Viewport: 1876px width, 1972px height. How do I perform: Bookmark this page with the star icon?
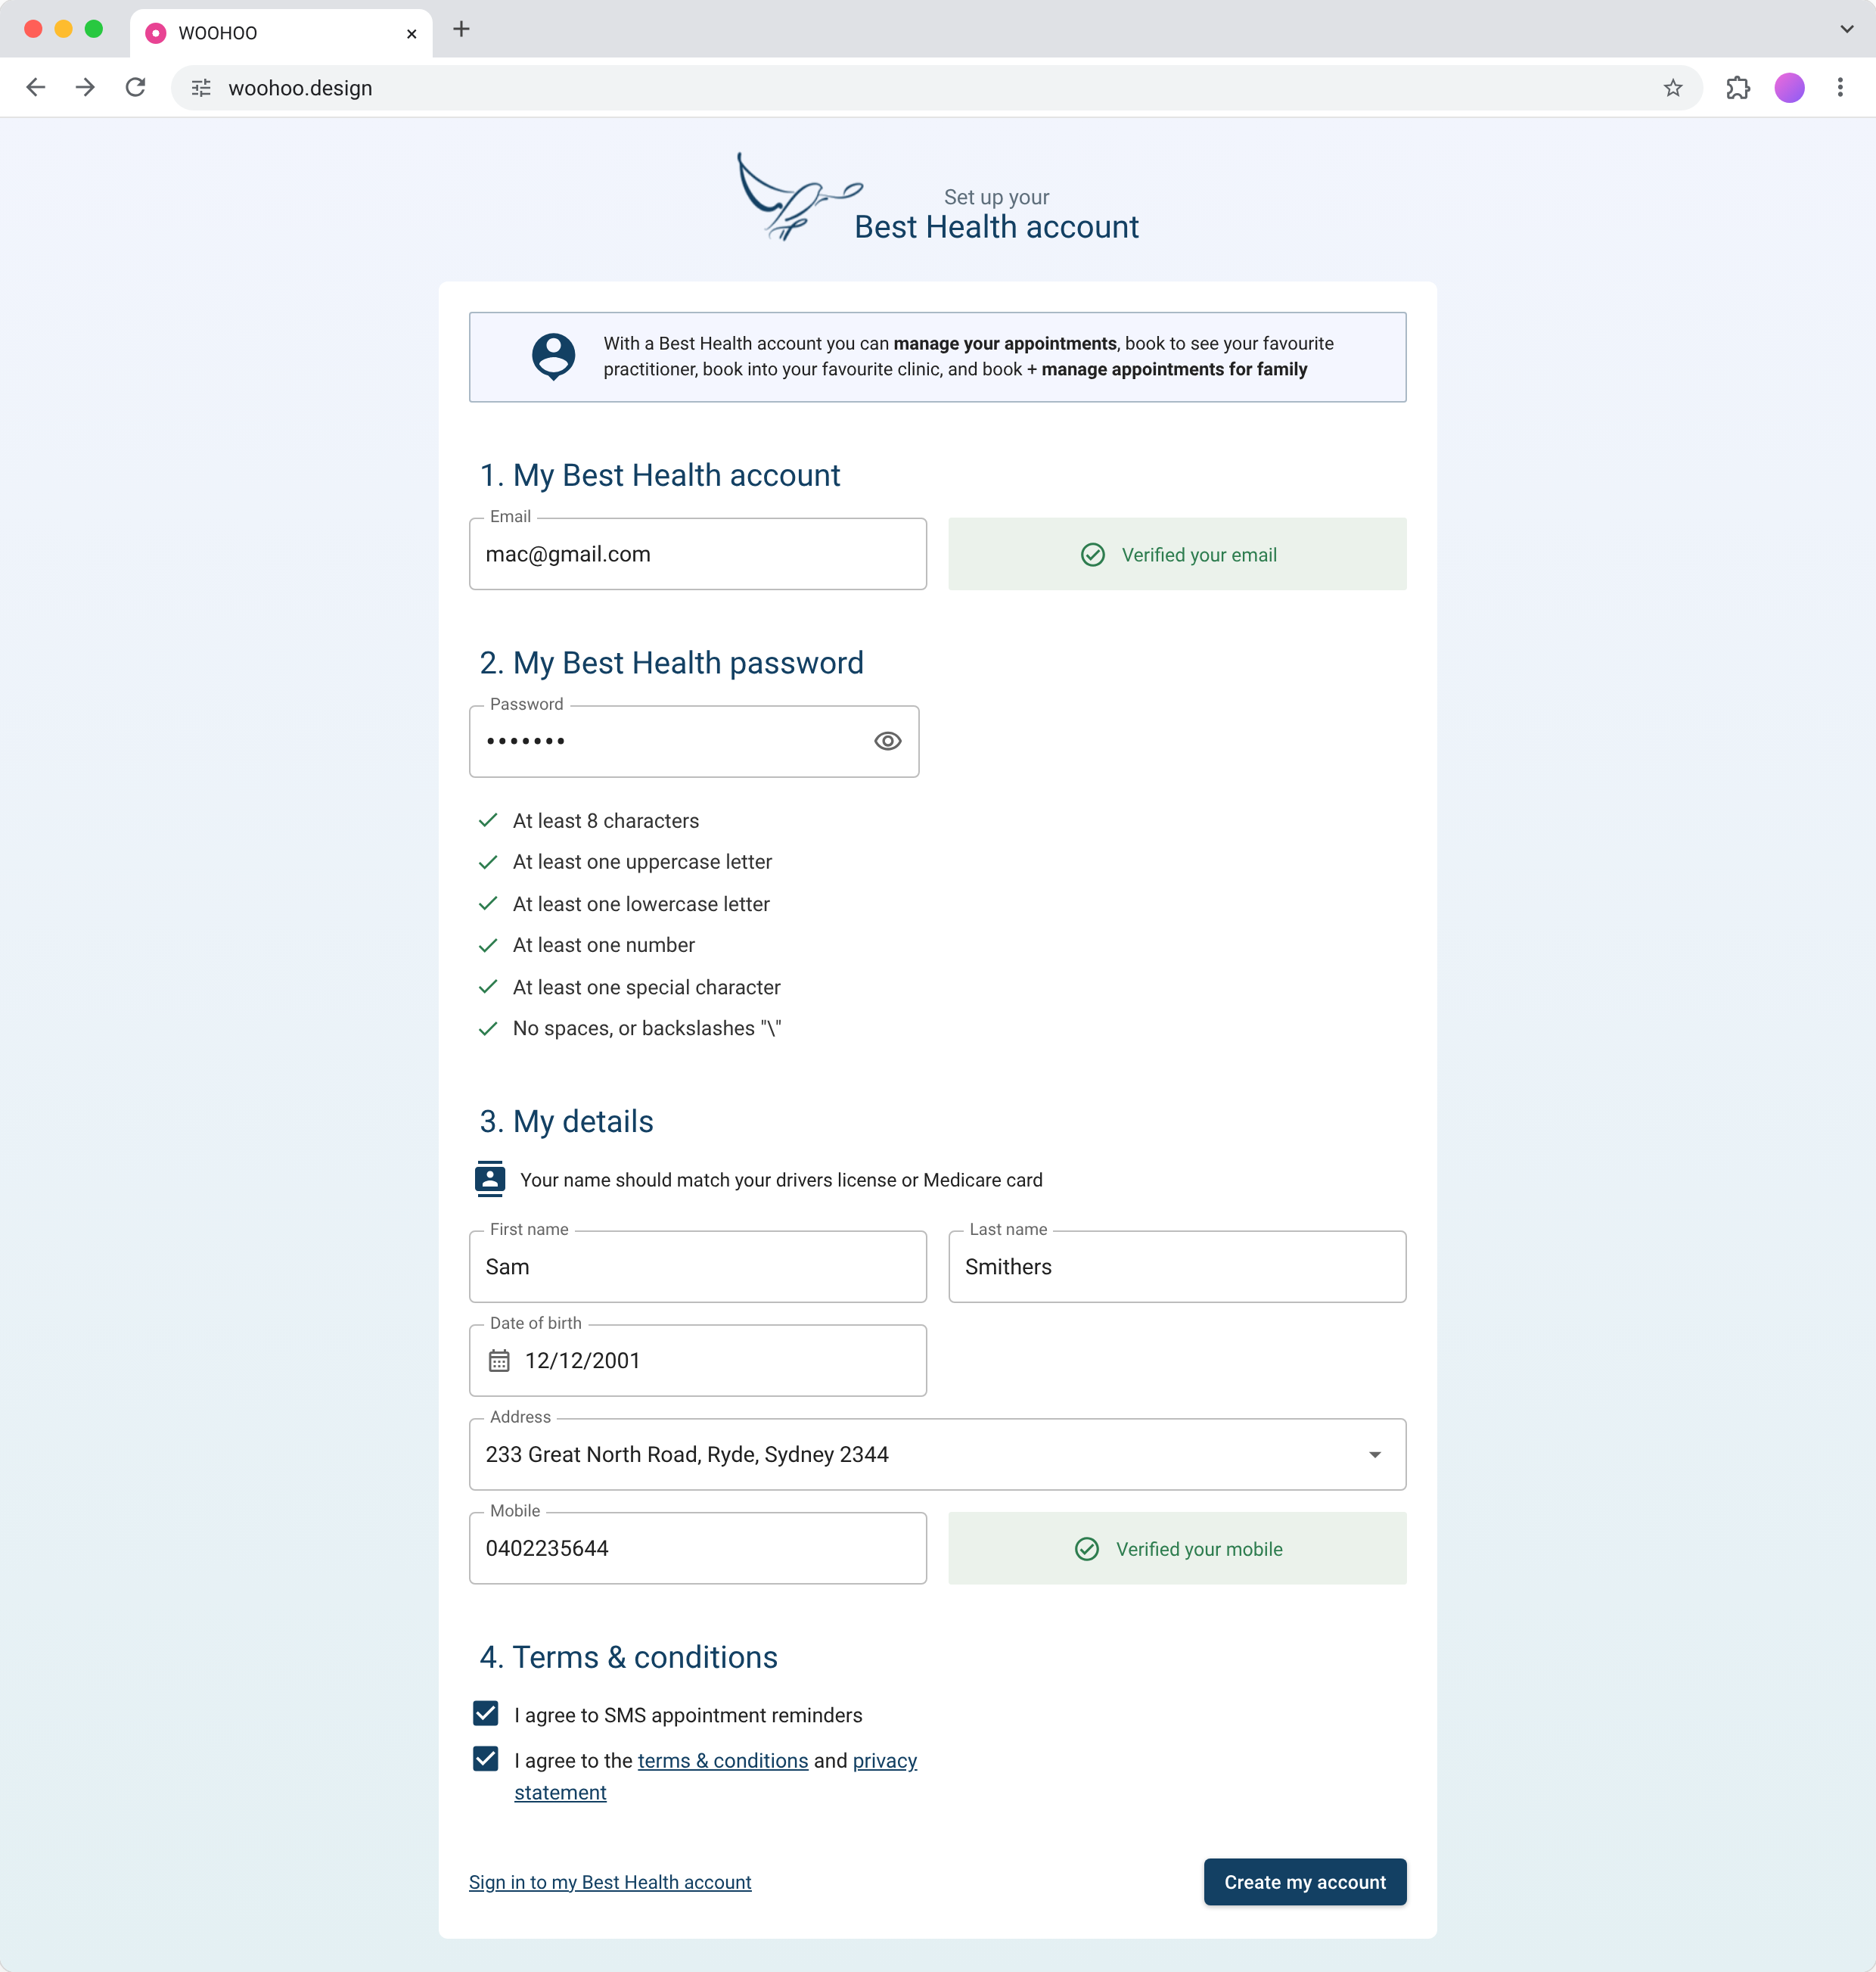click(x=1673, y=88)
